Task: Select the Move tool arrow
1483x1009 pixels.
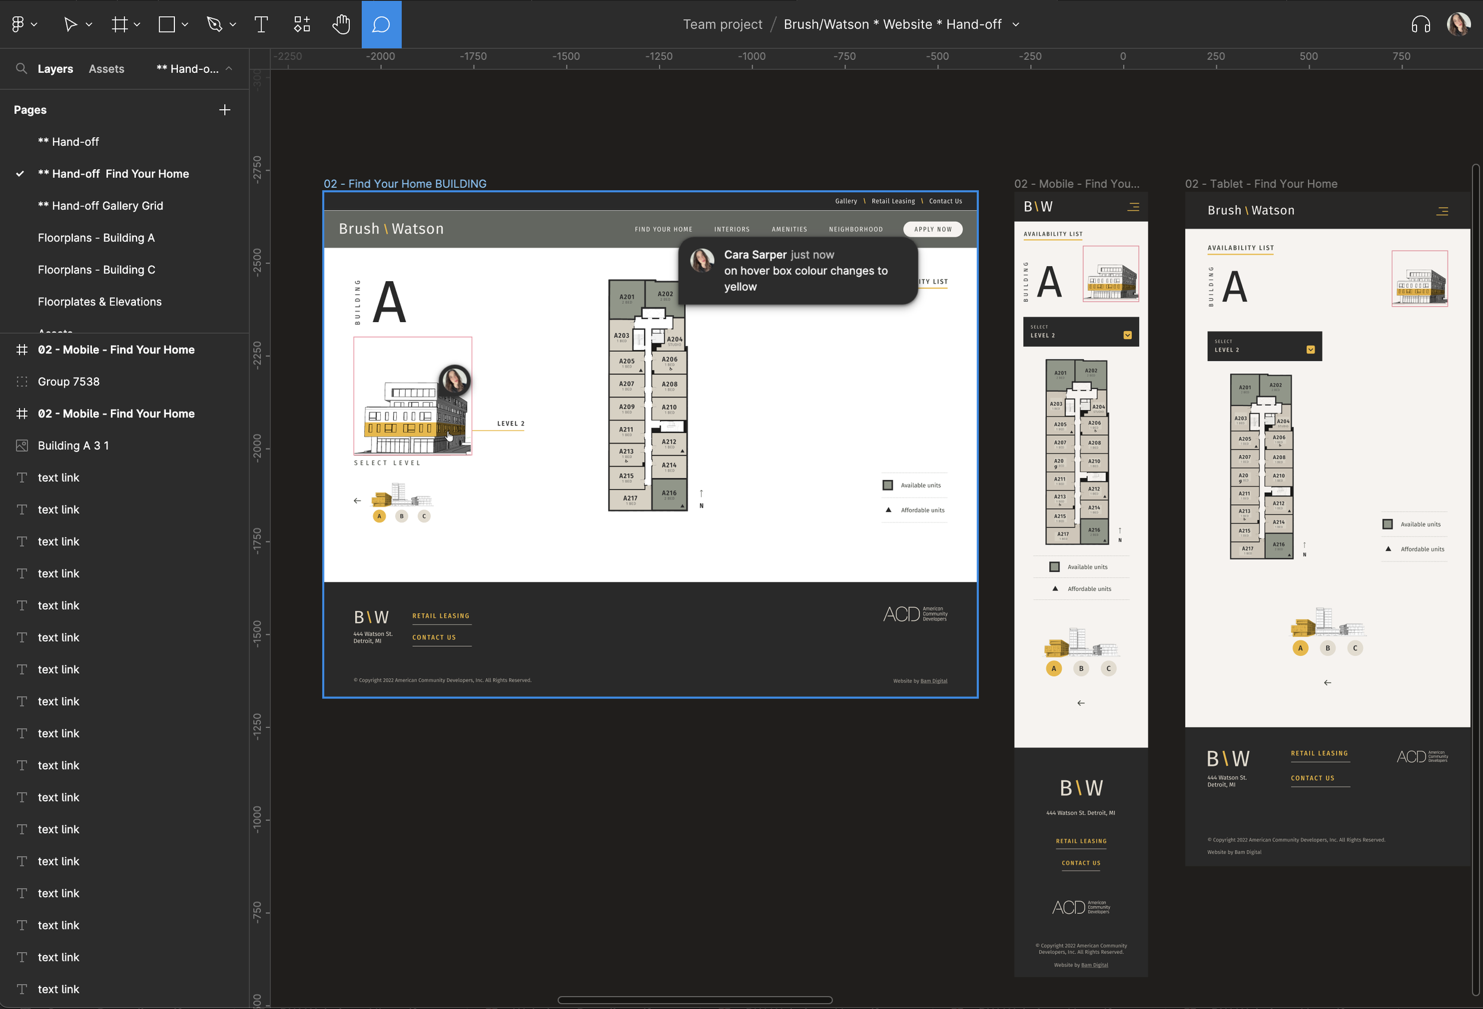Action: point(70,24)
